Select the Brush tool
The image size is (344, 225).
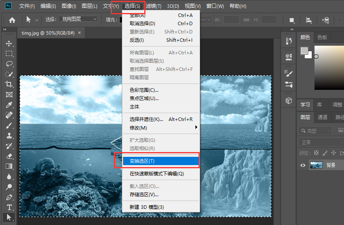click(9, 125)
